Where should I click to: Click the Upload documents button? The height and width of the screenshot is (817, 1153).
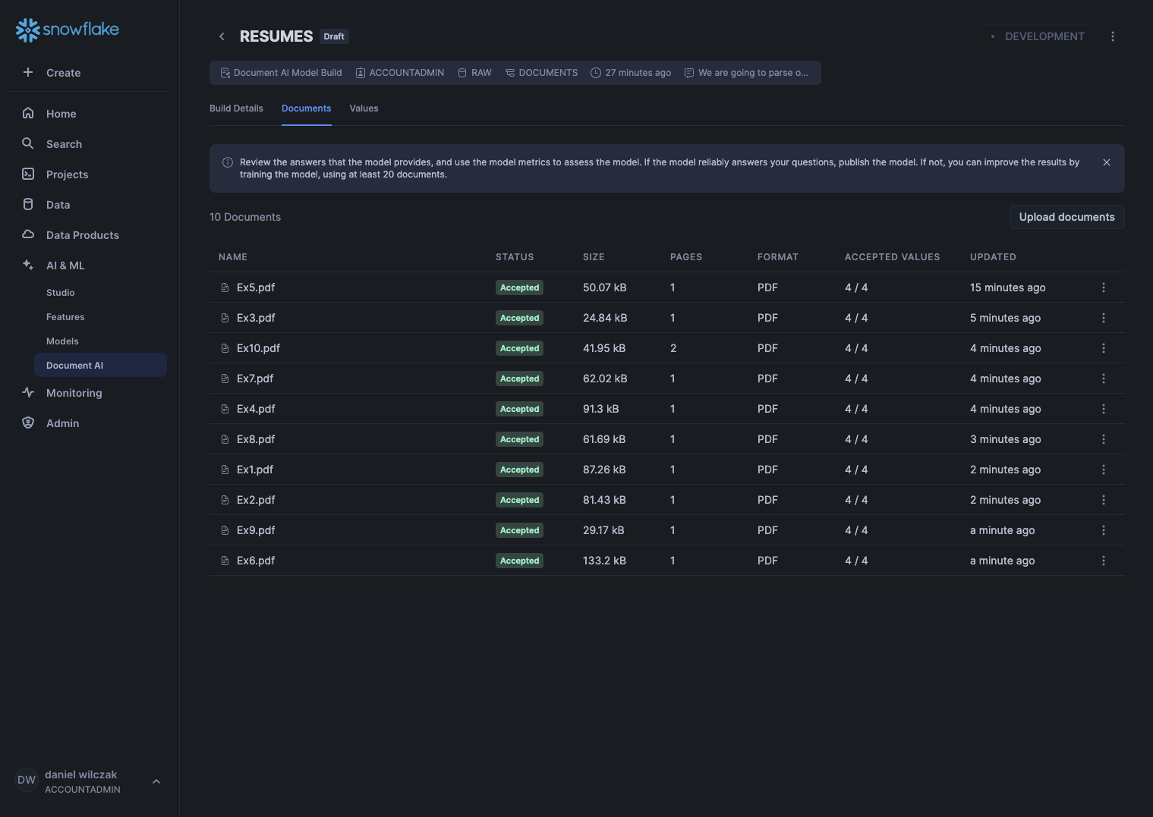point(1066,217)
